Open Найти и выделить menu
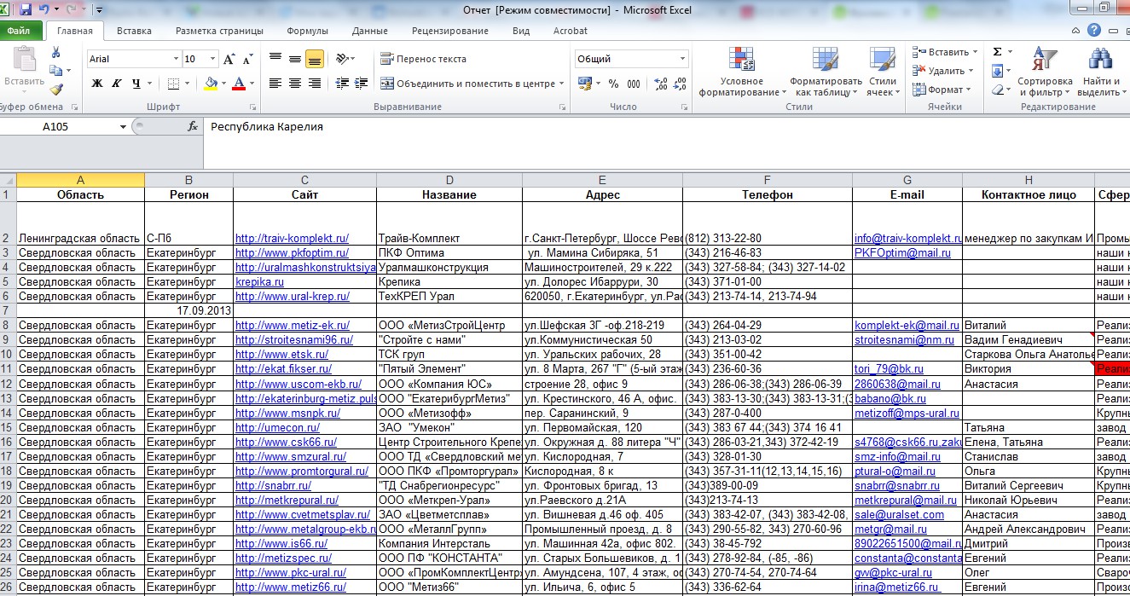The height and width of the screenshot is (596, 1130). pyautogui.click(x=1101, y=72)
